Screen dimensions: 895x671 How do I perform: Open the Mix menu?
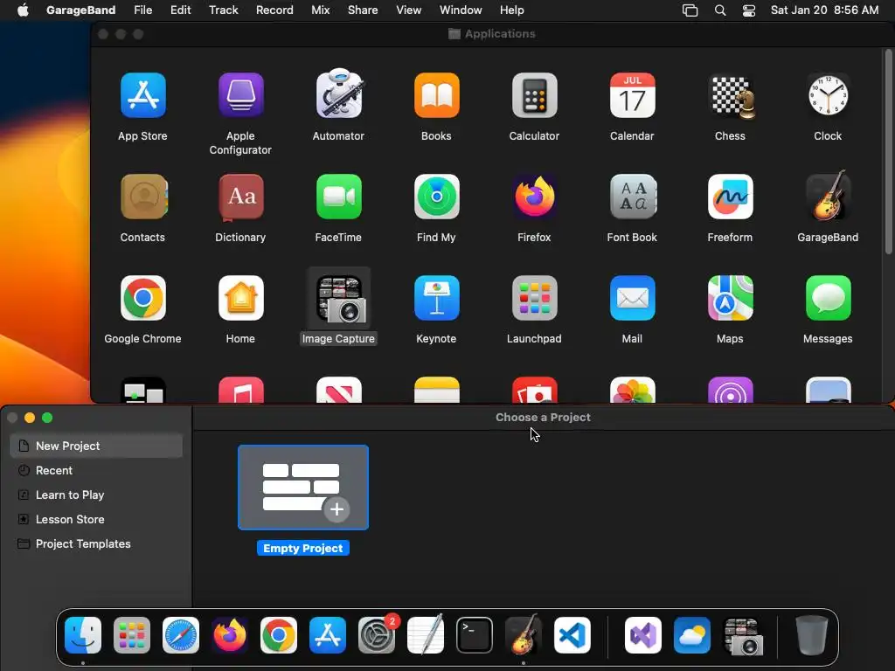click(320, 10)
